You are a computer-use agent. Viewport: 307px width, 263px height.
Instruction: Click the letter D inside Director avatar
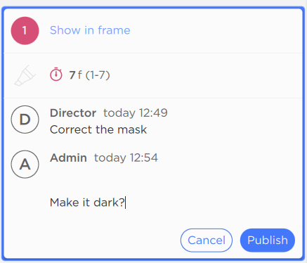tap(25, 120)
